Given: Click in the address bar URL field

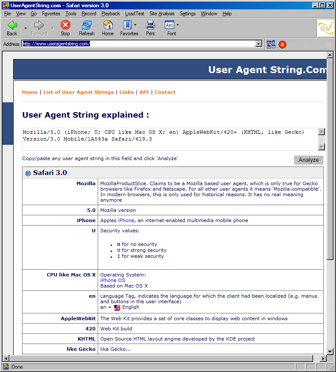Looking at the screenshot, I should 139,44.
